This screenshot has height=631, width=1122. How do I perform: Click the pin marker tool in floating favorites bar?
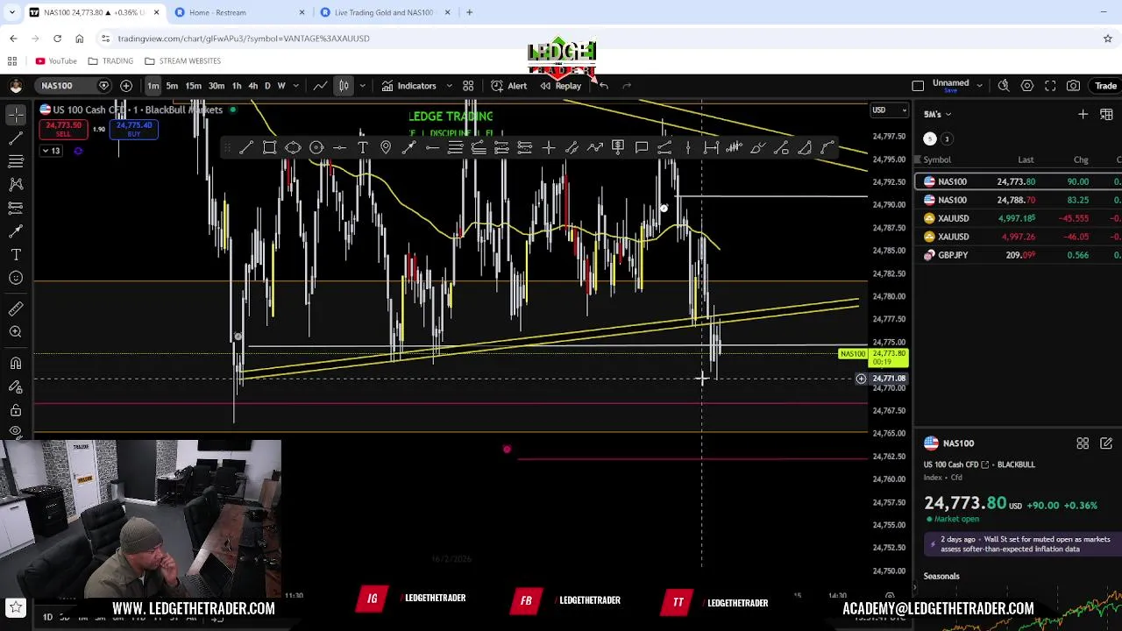386,147
